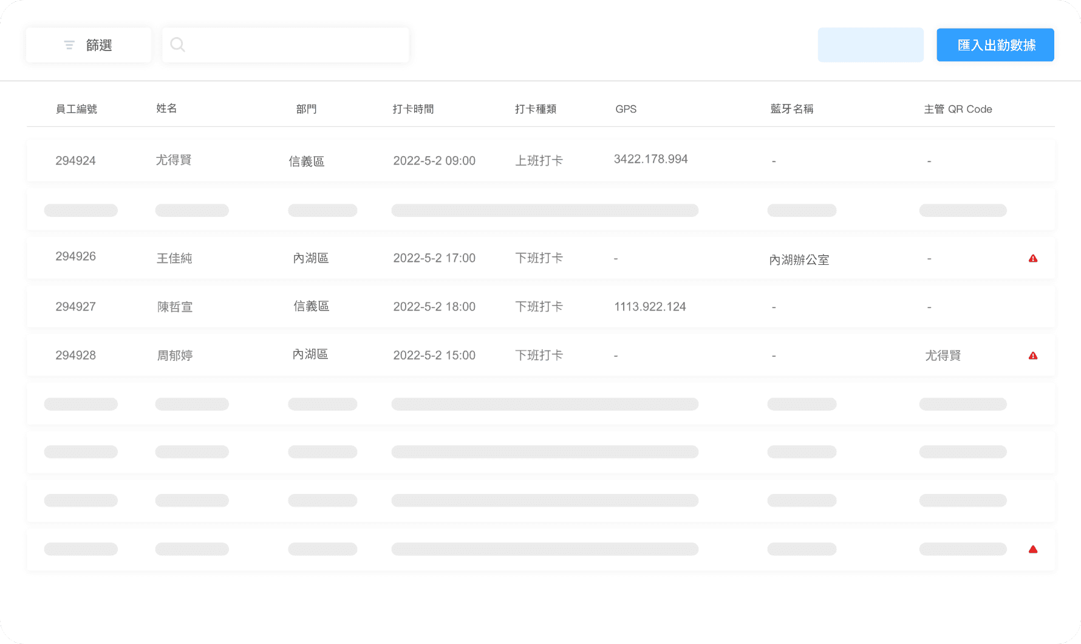This screenshot has height=644, width=1081.
Task: Click 信義區 in 陳哲宣's row
Action: click(312, 306)
